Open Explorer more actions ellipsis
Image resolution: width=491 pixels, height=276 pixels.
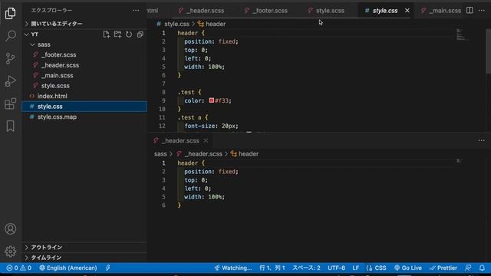pos(136,10)
